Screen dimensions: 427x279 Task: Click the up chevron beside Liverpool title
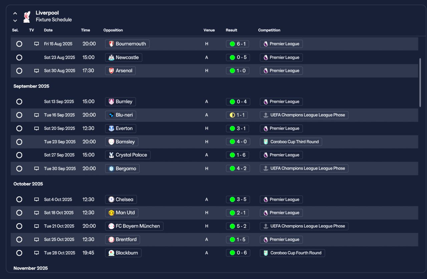point(15,13)
